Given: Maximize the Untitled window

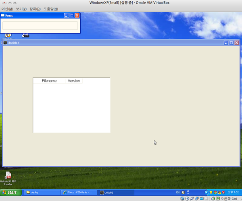Looking at the screenshot, I should 232,43.
